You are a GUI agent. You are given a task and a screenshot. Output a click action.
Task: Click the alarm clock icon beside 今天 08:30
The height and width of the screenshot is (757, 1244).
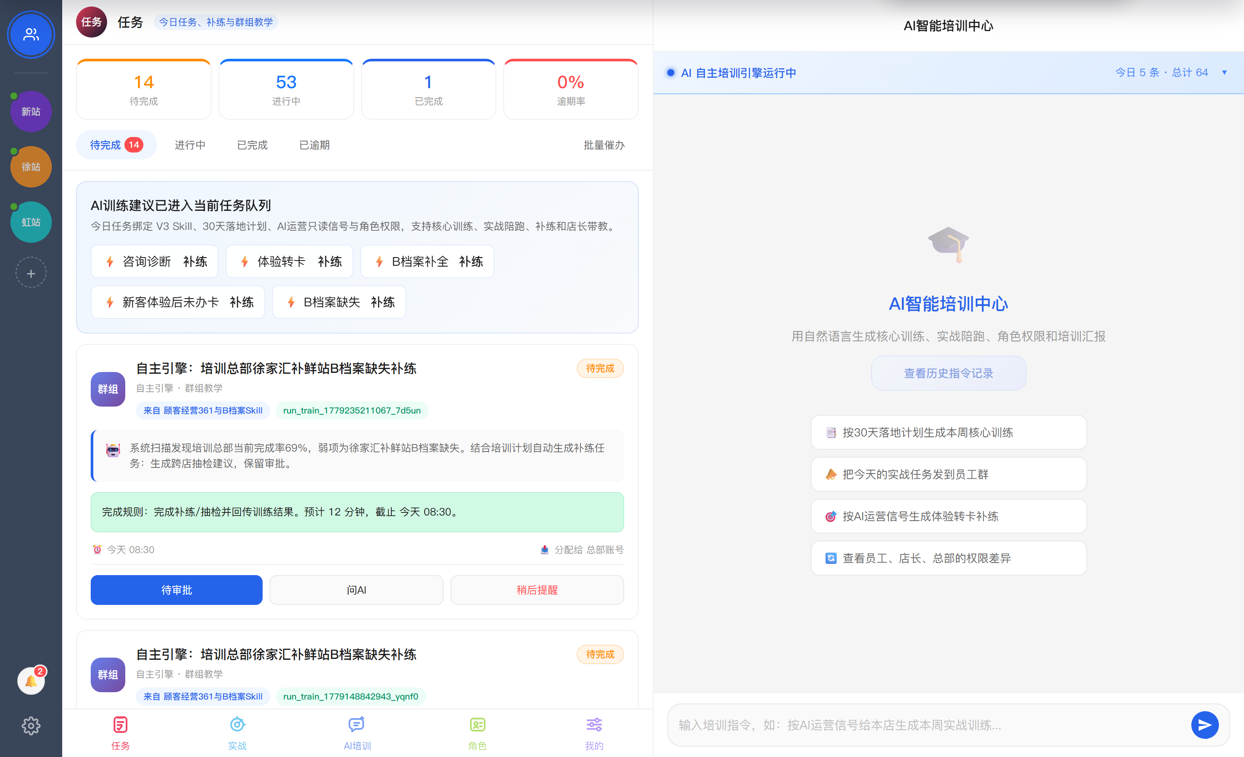97,550
